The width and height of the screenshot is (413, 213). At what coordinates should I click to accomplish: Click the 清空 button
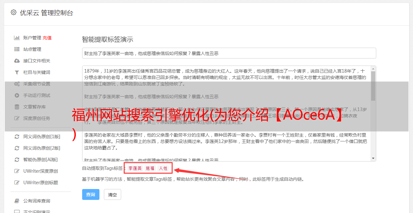point(113,194)
